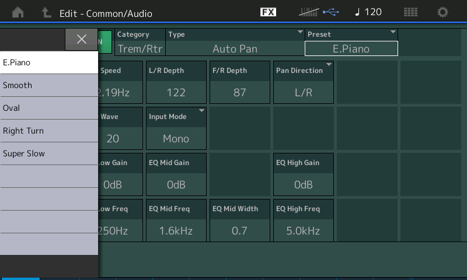467x280 pixels.
Task: Click the up-arrow exit icon
Action: coord(46,12)
